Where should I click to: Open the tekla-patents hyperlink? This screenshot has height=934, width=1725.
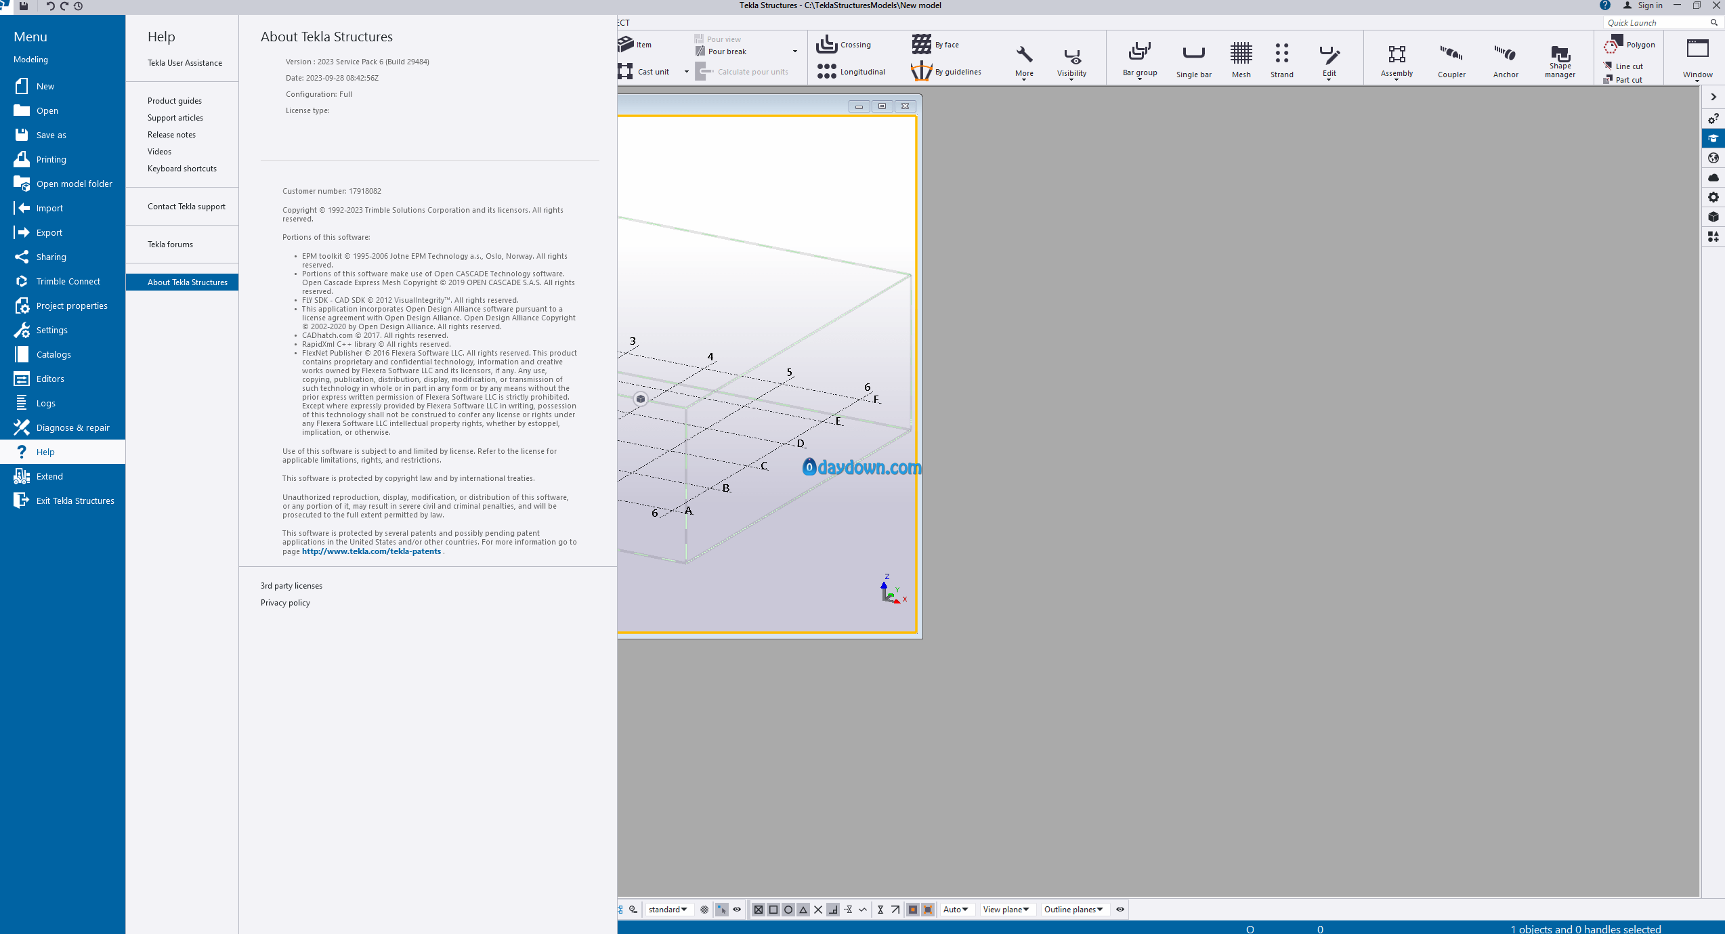tap(371, 551)
